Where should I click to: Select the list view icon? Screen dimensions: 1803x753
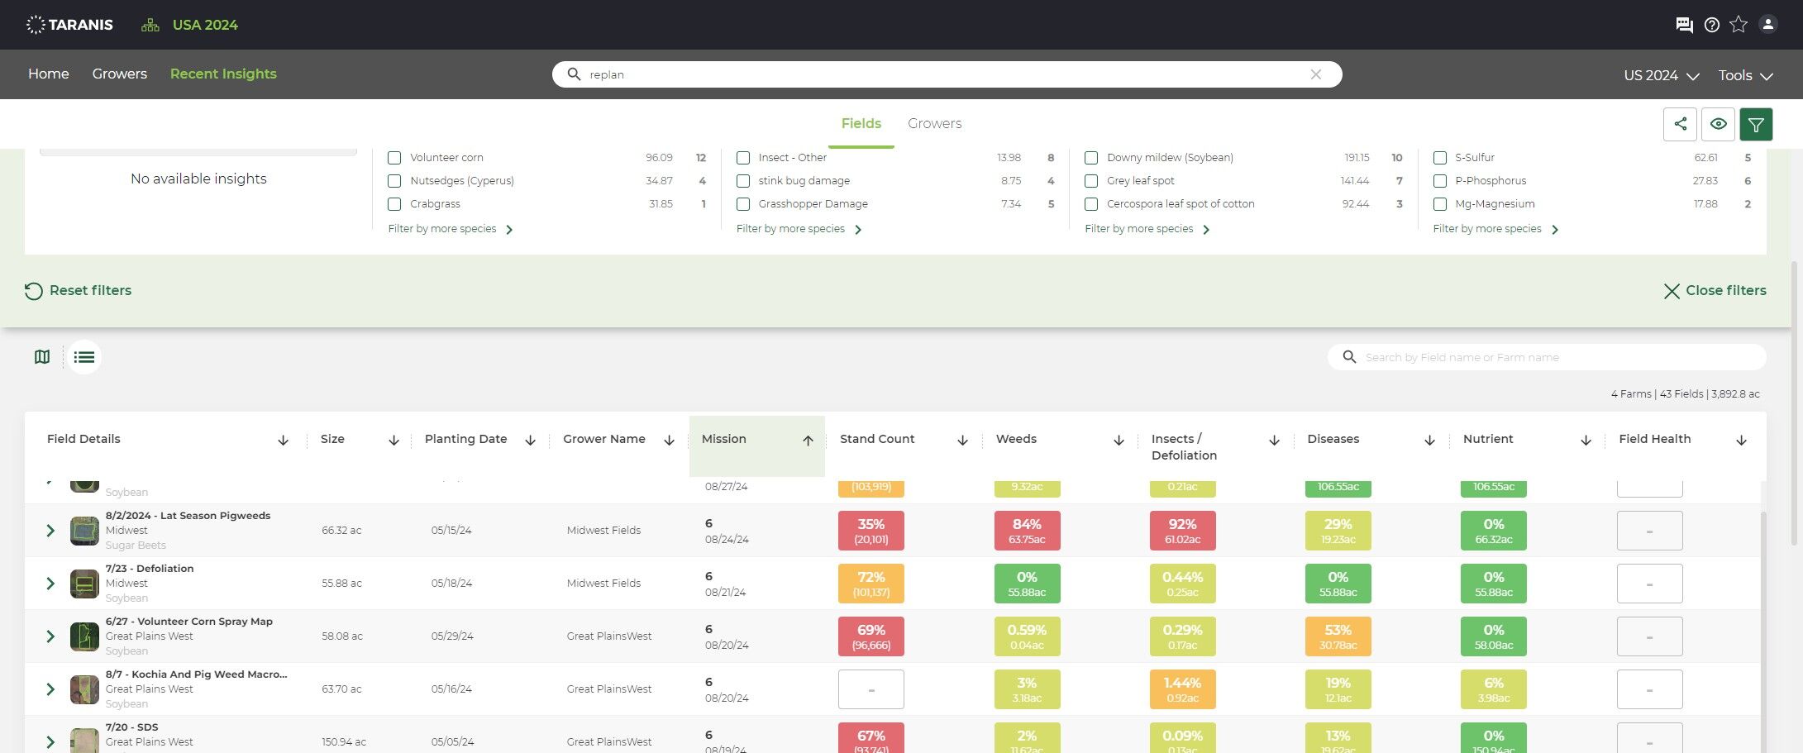click(x=84, y=357)
